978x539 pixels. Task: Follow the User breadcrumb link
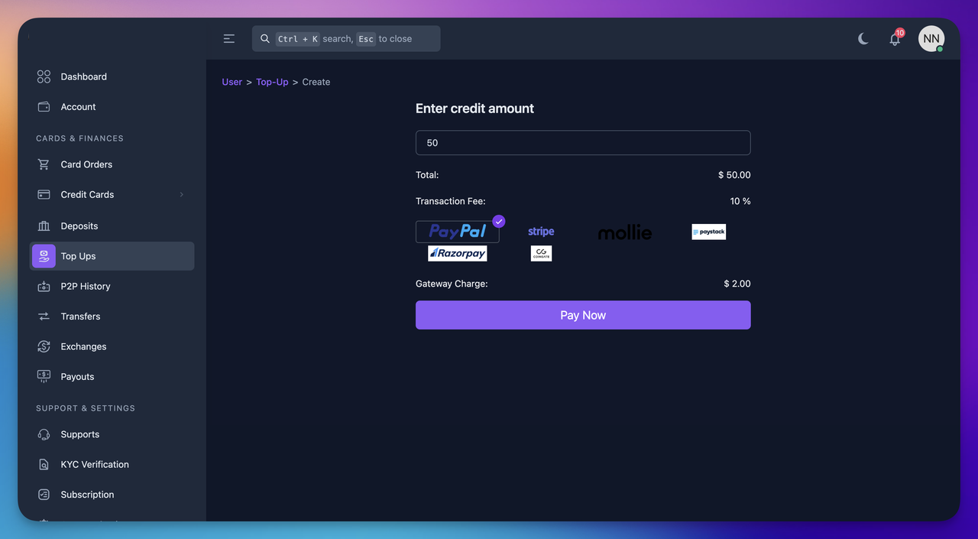pyautogui.click(x=232, y=82)
